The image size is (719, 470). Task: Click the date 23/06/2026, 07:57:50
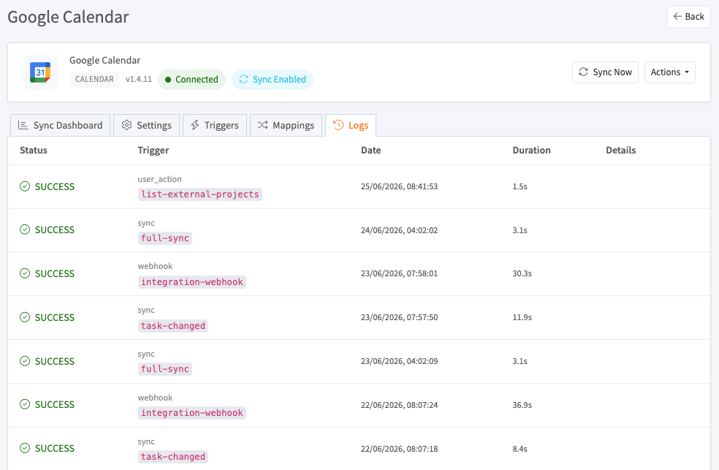click(400, 317)
